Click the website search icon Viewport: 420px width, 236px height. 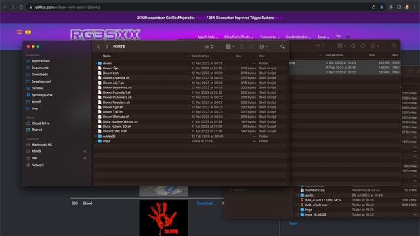348,37
